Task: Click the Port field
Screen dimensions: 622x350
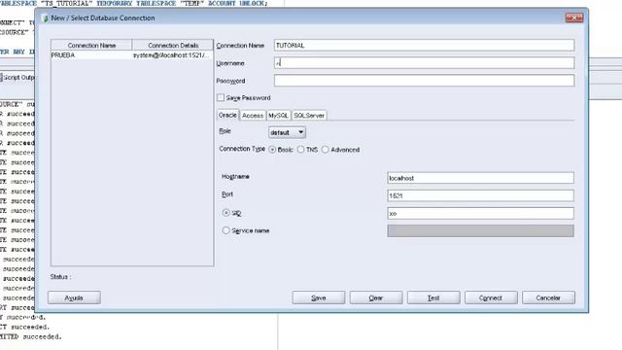Action: [480, 195]
